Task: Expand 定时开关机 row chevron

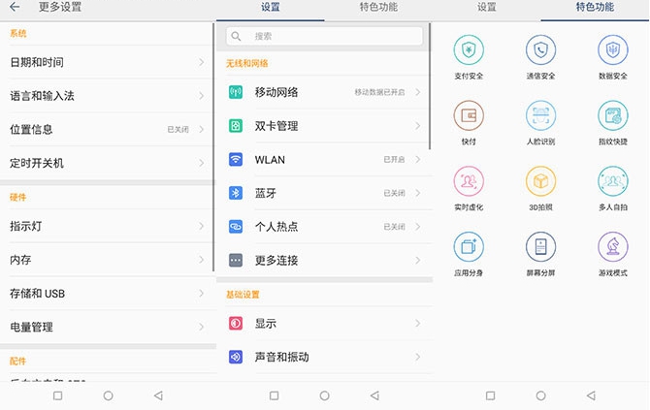Action: pyautogui.click(x=202, y=163)
